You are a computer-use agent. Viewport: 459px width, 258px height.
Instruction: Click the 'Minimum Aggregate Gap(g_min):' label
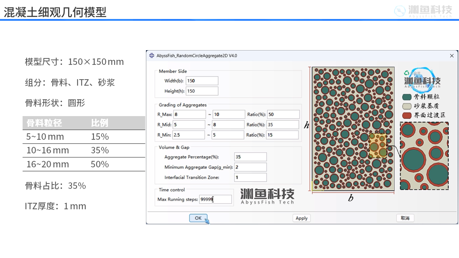(x=199, y=167)
